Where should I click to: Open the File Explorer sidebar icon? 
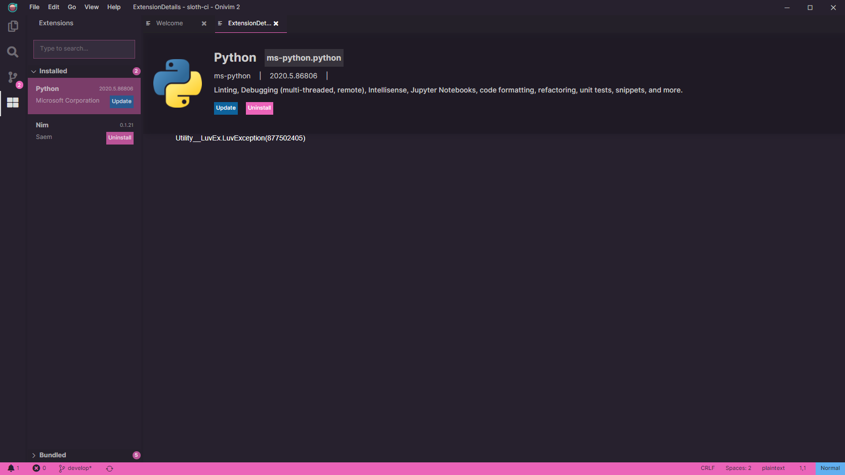point(13,26)
